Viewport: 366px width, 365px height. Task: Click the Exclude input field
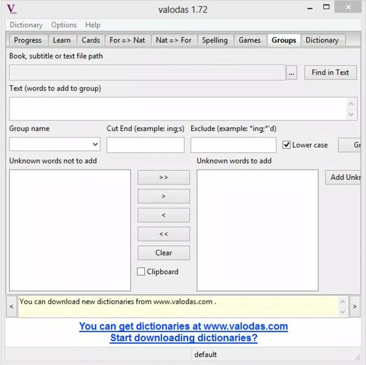point(233,145)
